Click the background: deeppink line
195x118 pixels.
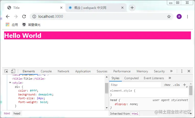[36, 95]
